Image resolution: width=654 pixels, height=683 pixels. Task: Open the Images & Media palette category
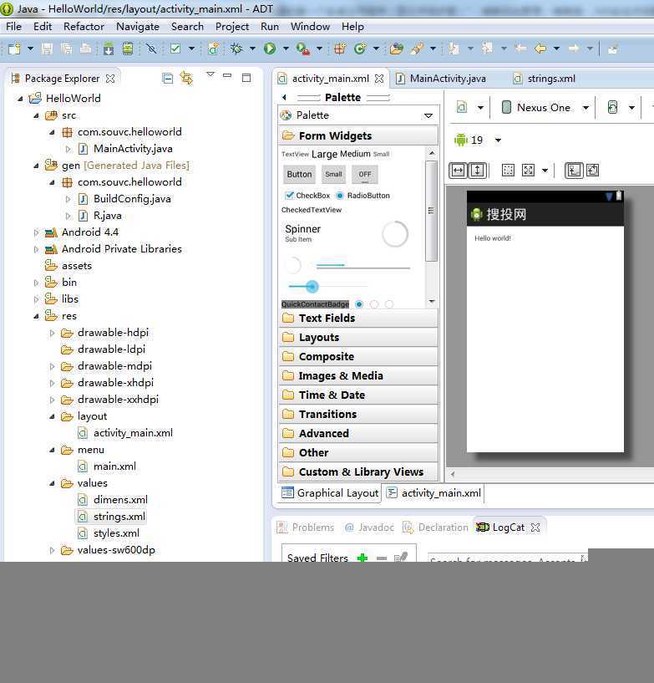click(x=357, y=375)
